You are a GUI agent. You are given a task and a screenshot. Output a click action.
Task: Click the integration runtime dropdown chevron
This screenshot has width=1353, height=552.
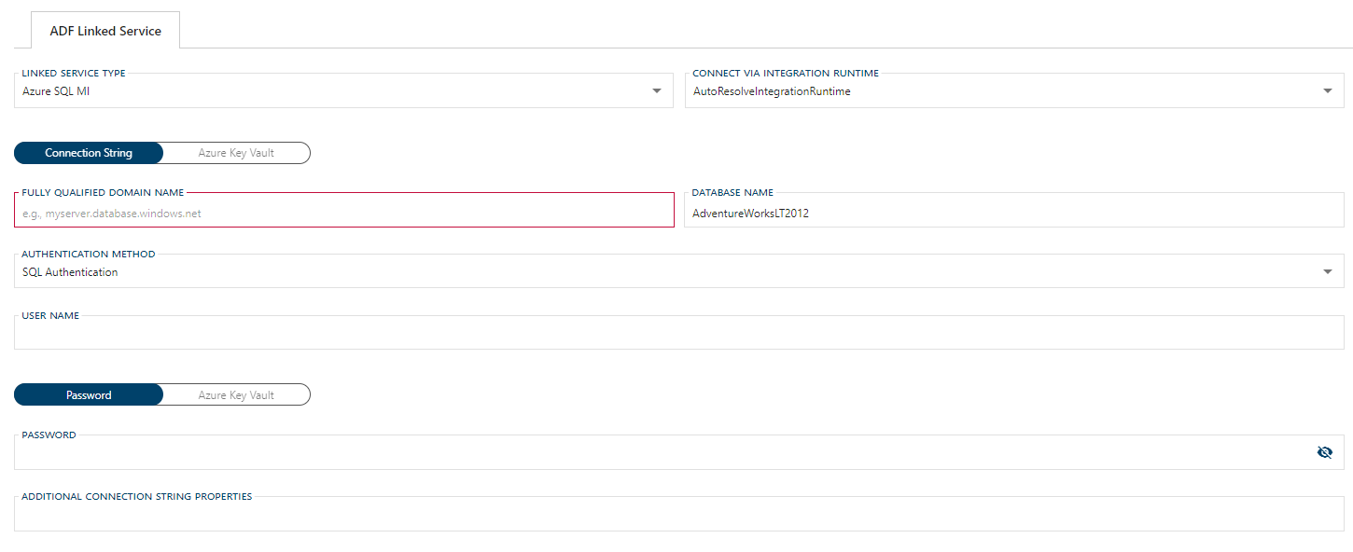click(1329, 90)
